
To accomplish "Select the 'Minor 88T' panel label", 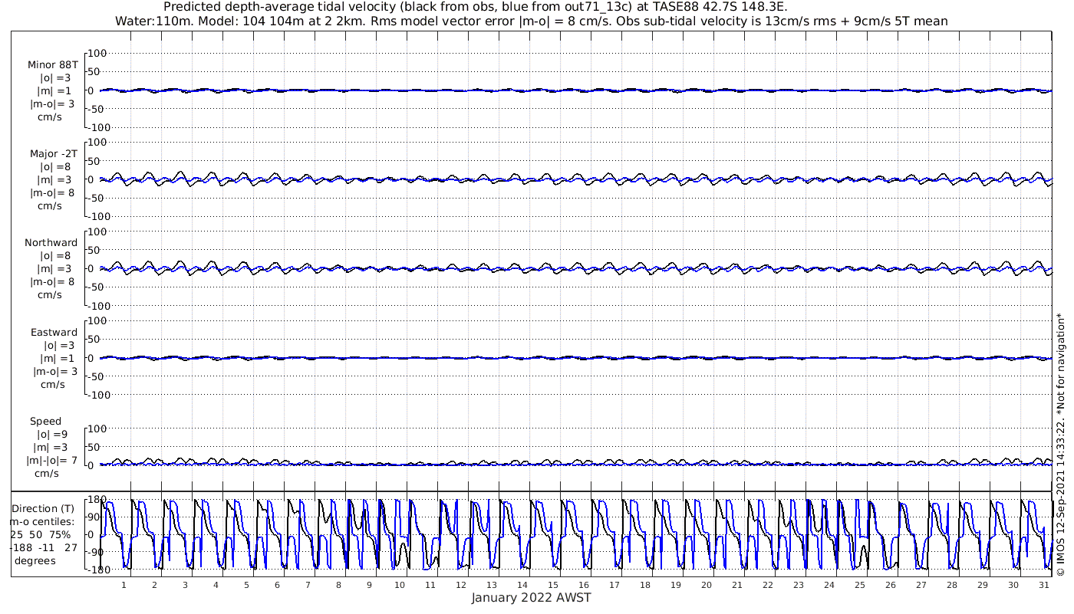I will point(53,64).
